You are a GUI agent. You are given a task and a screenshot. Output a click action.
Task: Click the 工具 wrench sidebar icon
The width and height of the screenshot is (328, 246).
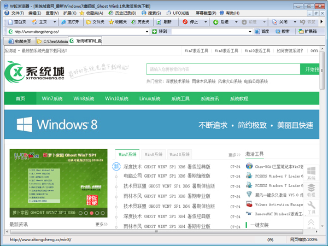(x=311, y=207)
